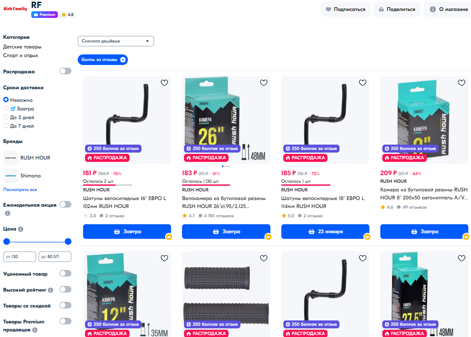
Task: Select RUSH HOUR brand filter
Action: [x=35, y=158]
